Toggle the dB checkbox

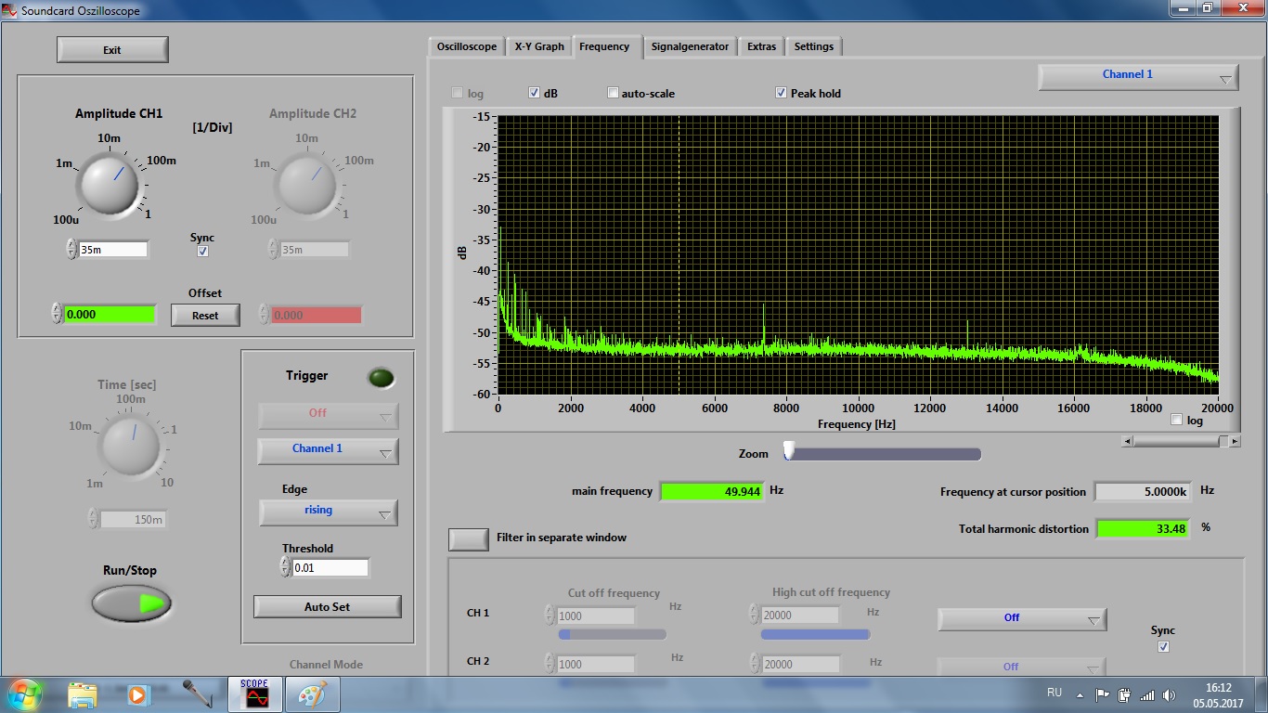(x=535, y=93)
